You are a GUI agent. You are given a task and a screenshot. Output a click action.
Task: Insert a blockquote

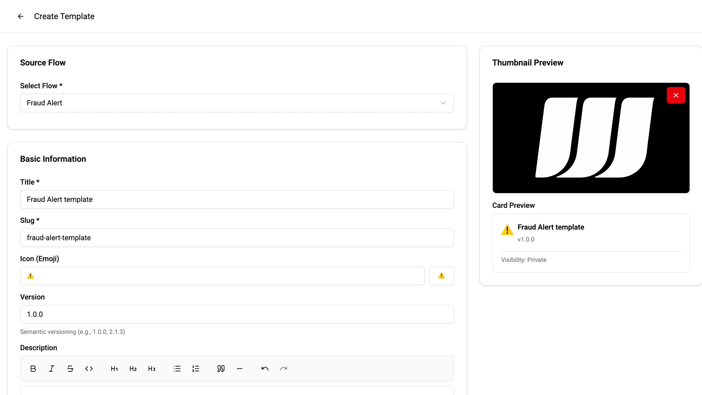[x=221, y=369]
